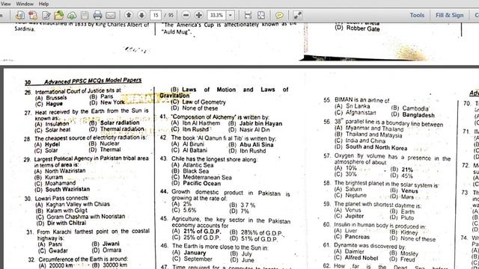The width and height of the screenshot is (479, 269).
Task: Click the fit one full page icon
Action: (x=261, y=15)
